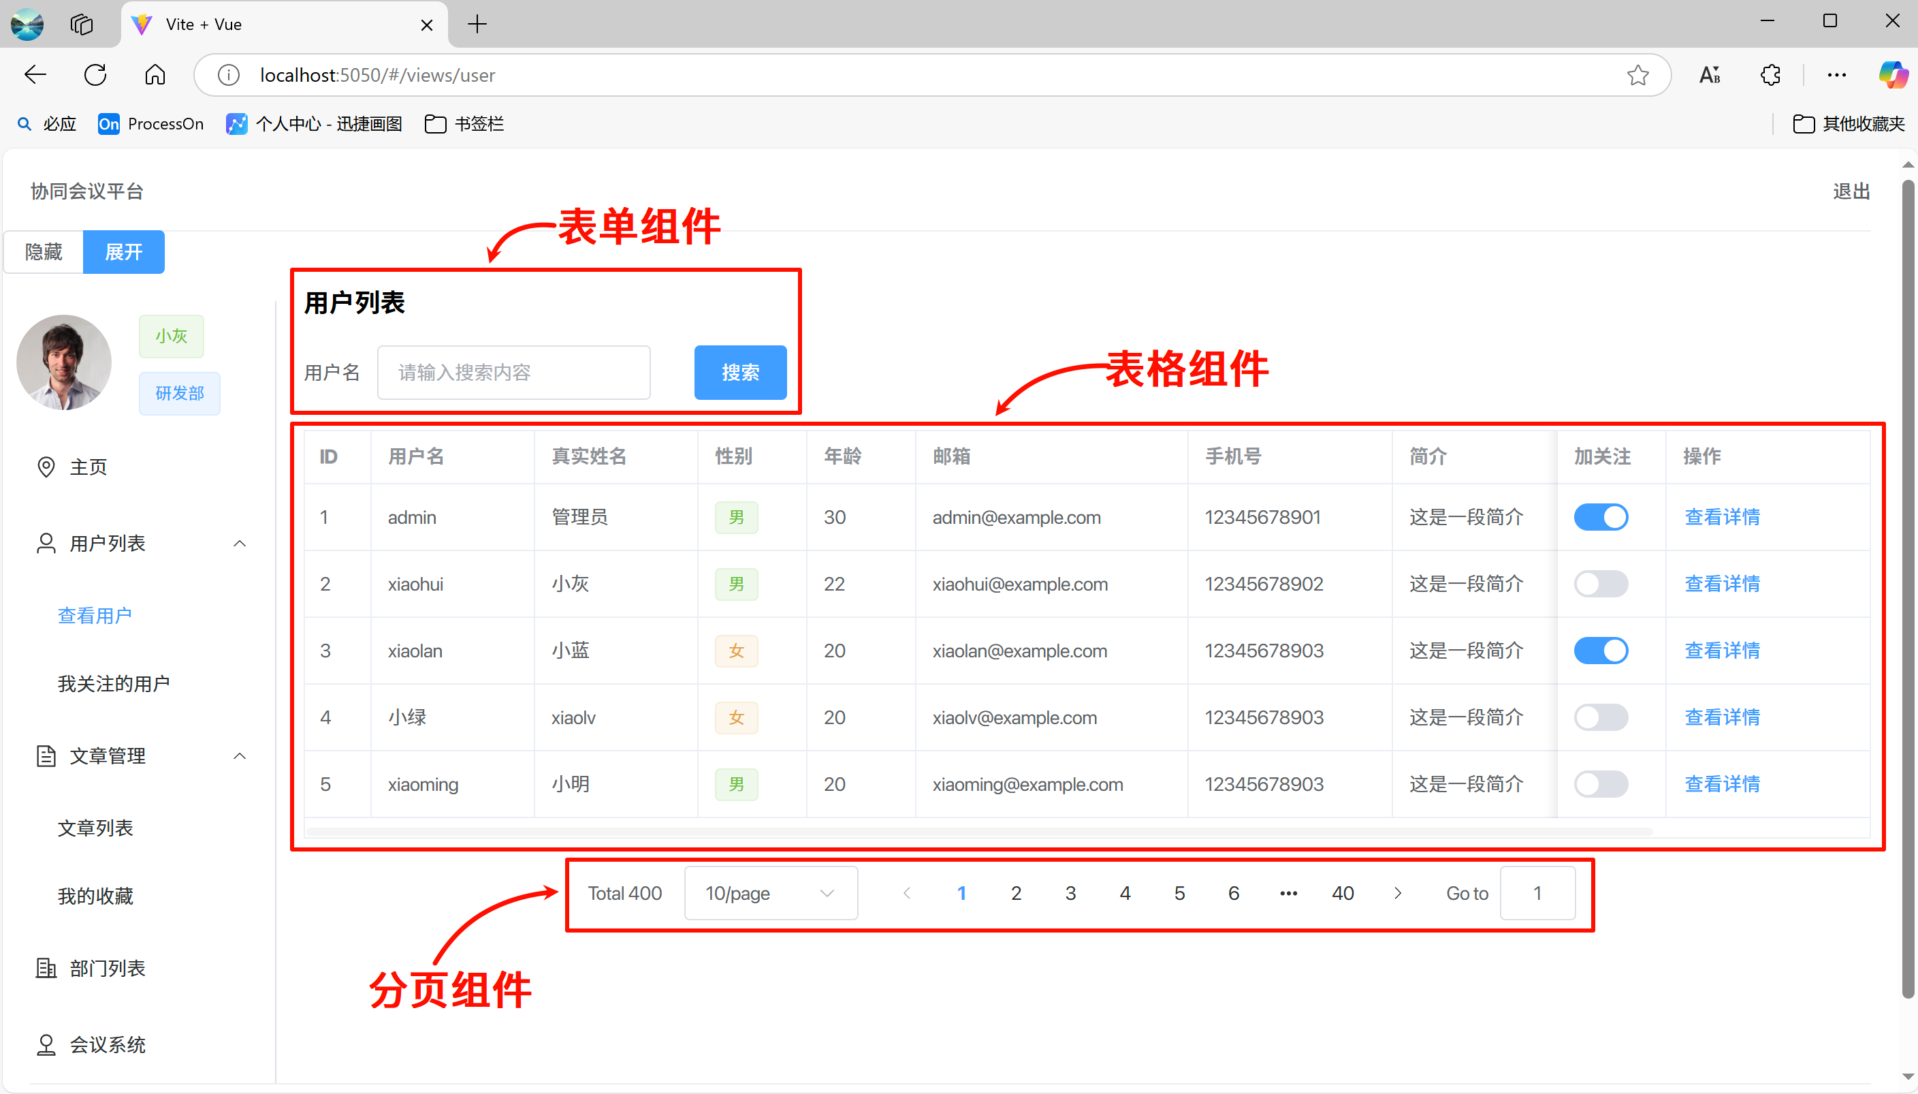The width and height of the screenshot is (1918, 1094).
Task: Open the browser extensions puzzle icon
Action: tap(1770, 75)
